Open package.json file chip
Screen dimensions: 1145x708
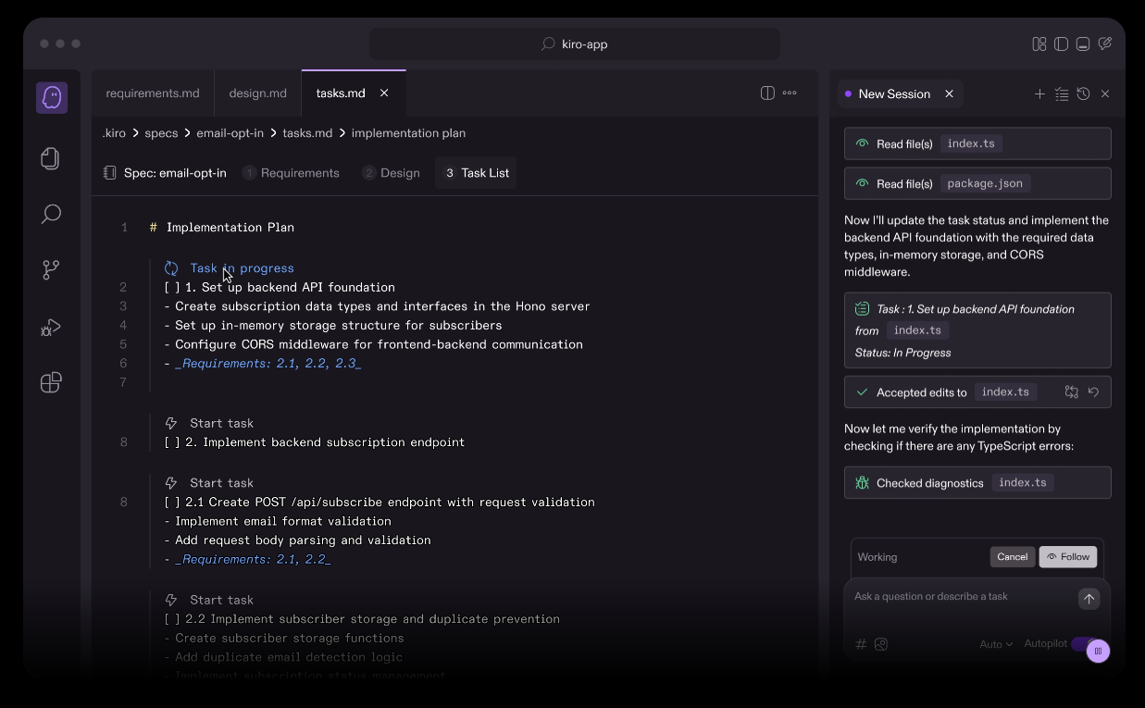tap(984, 183)
